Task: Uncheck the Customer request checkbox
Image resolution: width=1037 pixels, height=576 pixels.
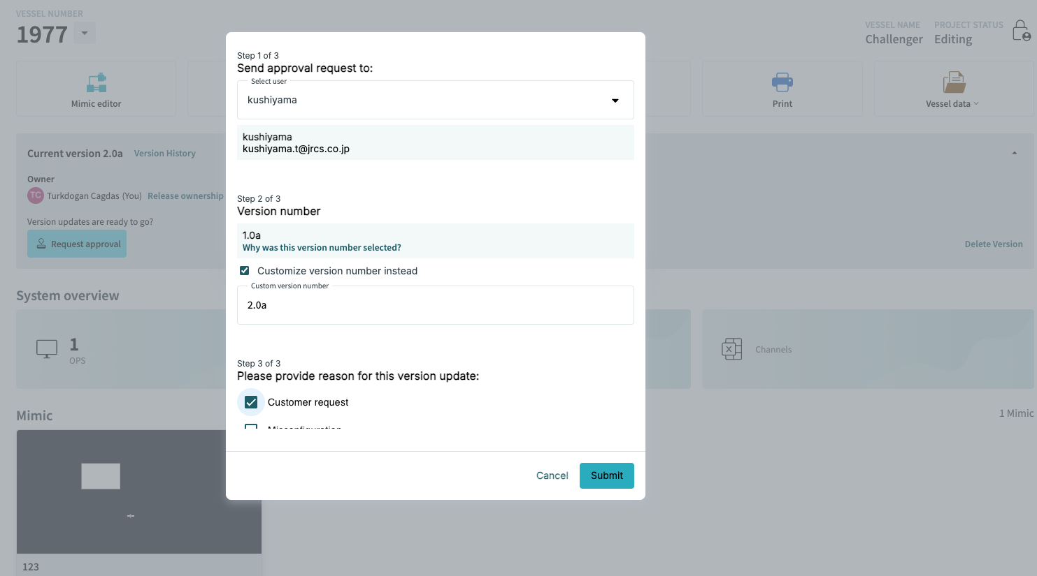Action: (x=251, y=402)
